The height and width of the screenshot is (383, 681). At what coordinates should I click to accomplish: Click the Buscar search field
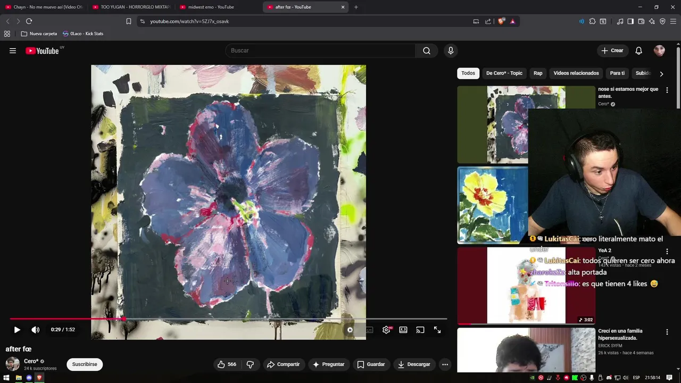(321, 51)
